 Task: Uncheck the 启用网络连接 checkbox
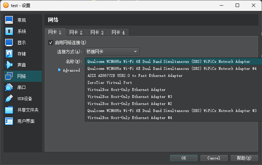coord(51,42)
